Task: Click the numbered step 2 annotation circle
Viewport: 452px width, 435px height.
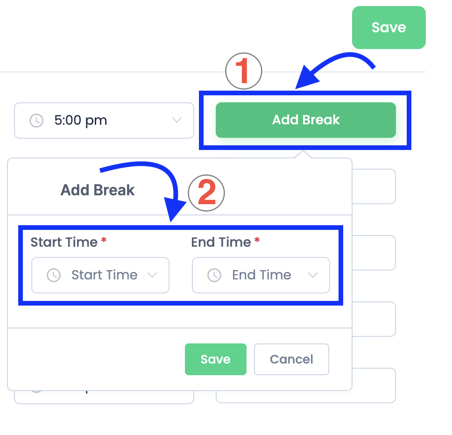Action: point(206,193)
